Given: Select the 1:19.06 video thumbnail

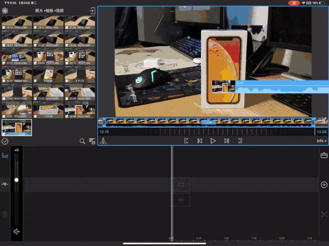Looking at the screenshot, I should 48,110.
